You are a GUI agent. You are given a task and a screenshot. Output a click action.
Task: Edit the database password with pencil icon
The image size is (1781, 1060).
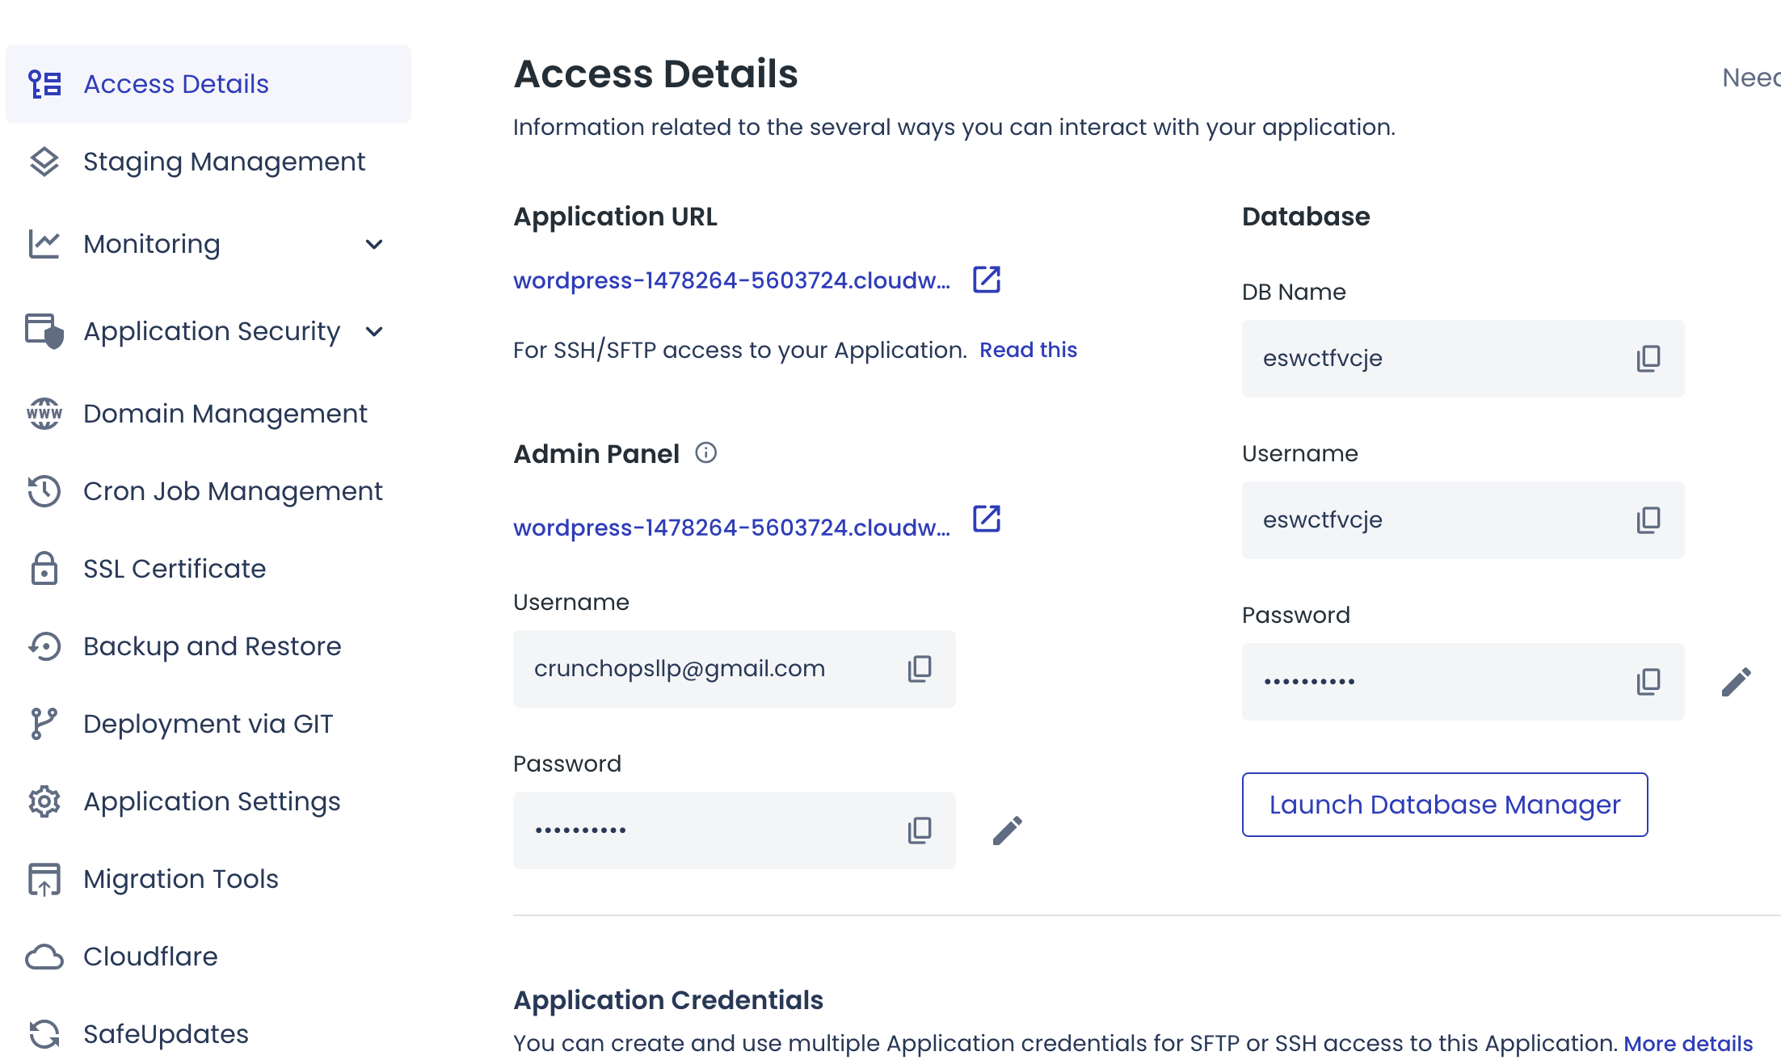(1736, 681)
